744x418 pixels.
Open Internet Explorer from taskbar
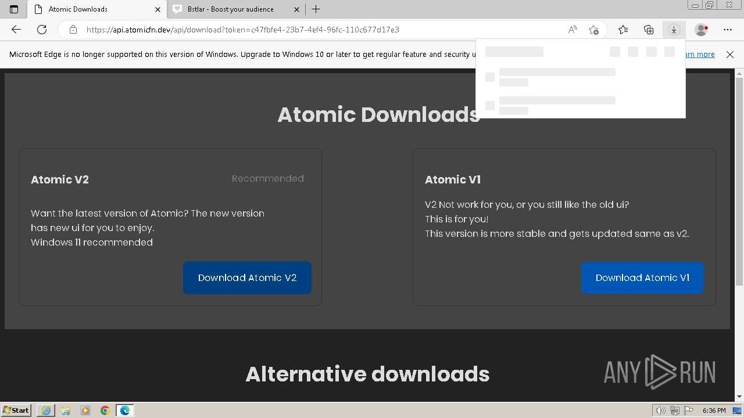[45, 410]
